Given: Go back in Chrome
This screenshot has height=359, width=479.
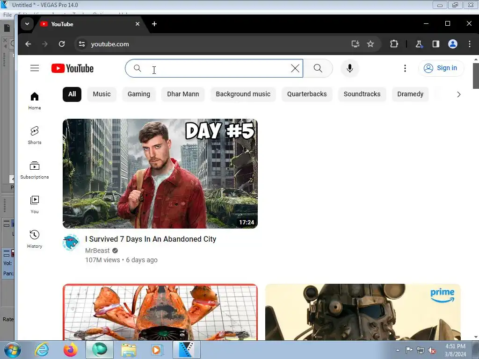Looking at the screenshot, I should (x=28, y=44).
